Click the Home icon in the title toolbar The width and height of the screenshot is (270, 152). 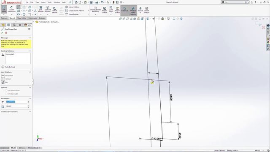pyautogui.click(x=76, y=2)
